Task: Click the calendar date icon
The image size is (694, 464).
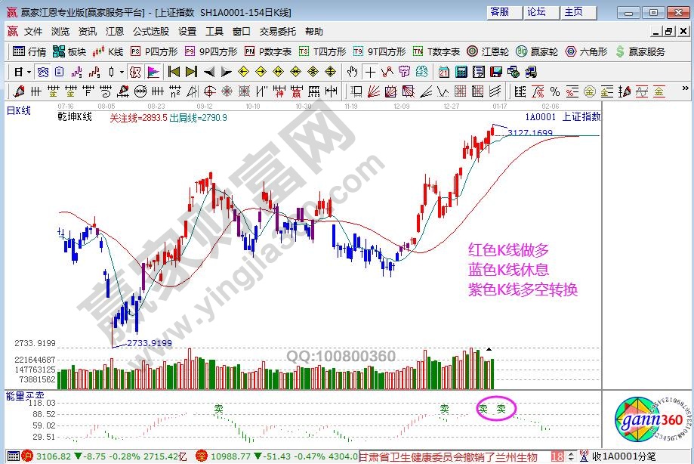Action: pyautogui.click(x=443, y=72)
